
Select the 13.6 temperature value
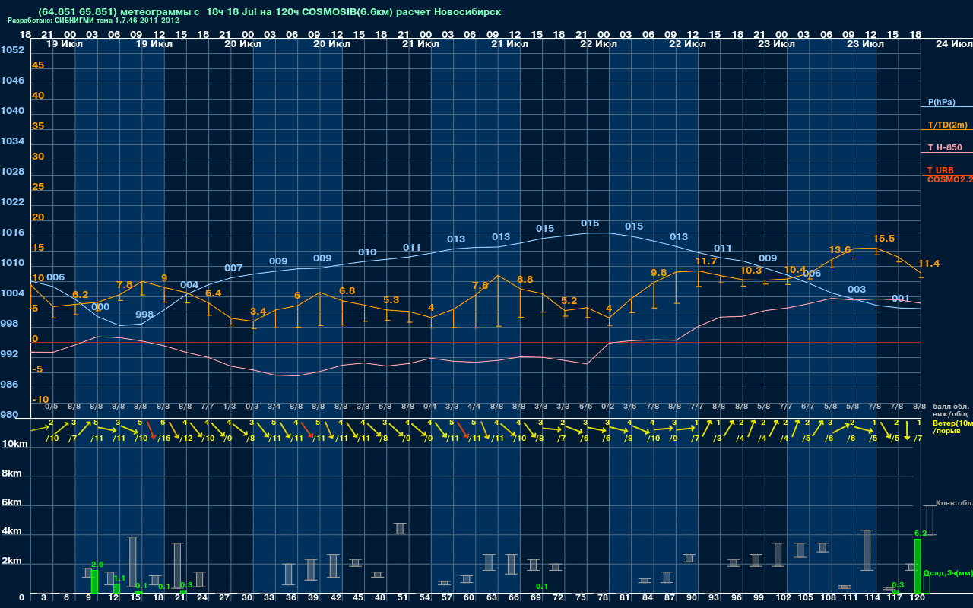click(840, 249)
